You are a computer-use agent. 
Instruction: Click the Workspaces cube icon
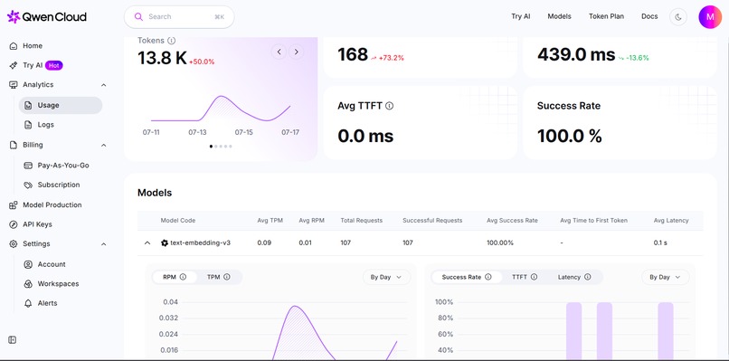click(x=28, y=284)
